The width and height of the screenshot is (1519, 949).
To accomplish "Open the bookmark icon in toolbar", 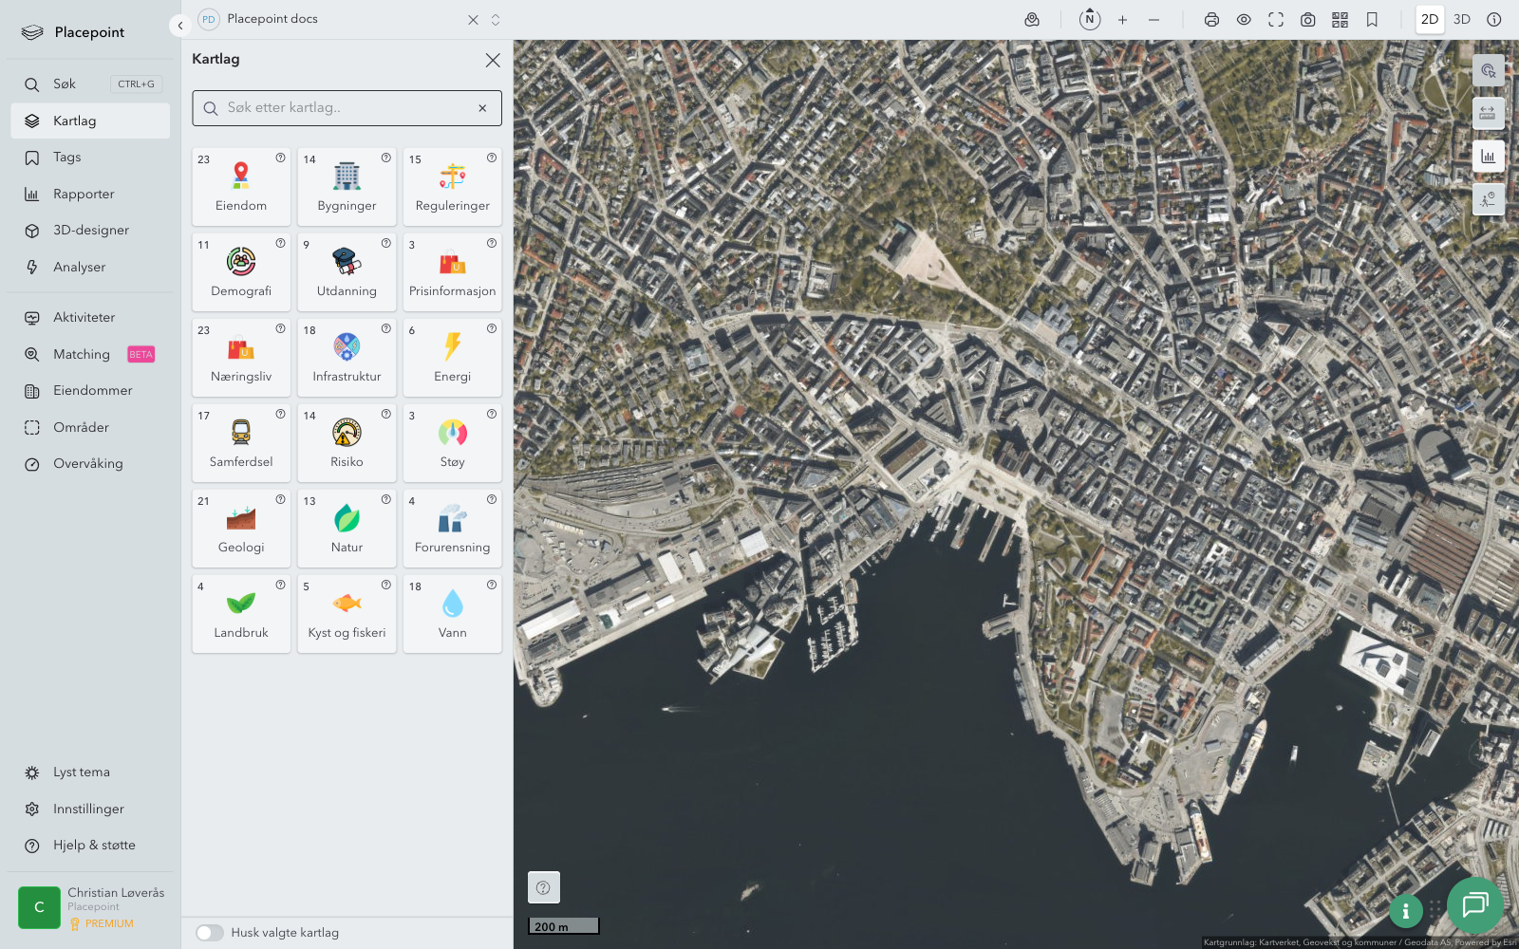I will point(1372,20).
